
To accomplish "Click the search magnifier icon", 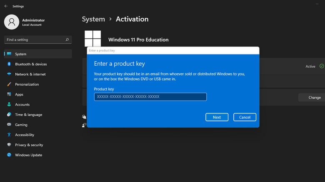I will click(67, 40).
